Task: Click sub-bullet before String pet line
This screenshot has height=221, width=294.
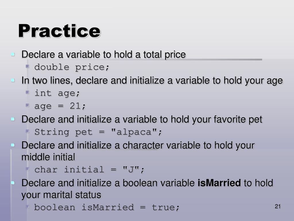Action: coord(28,131)
